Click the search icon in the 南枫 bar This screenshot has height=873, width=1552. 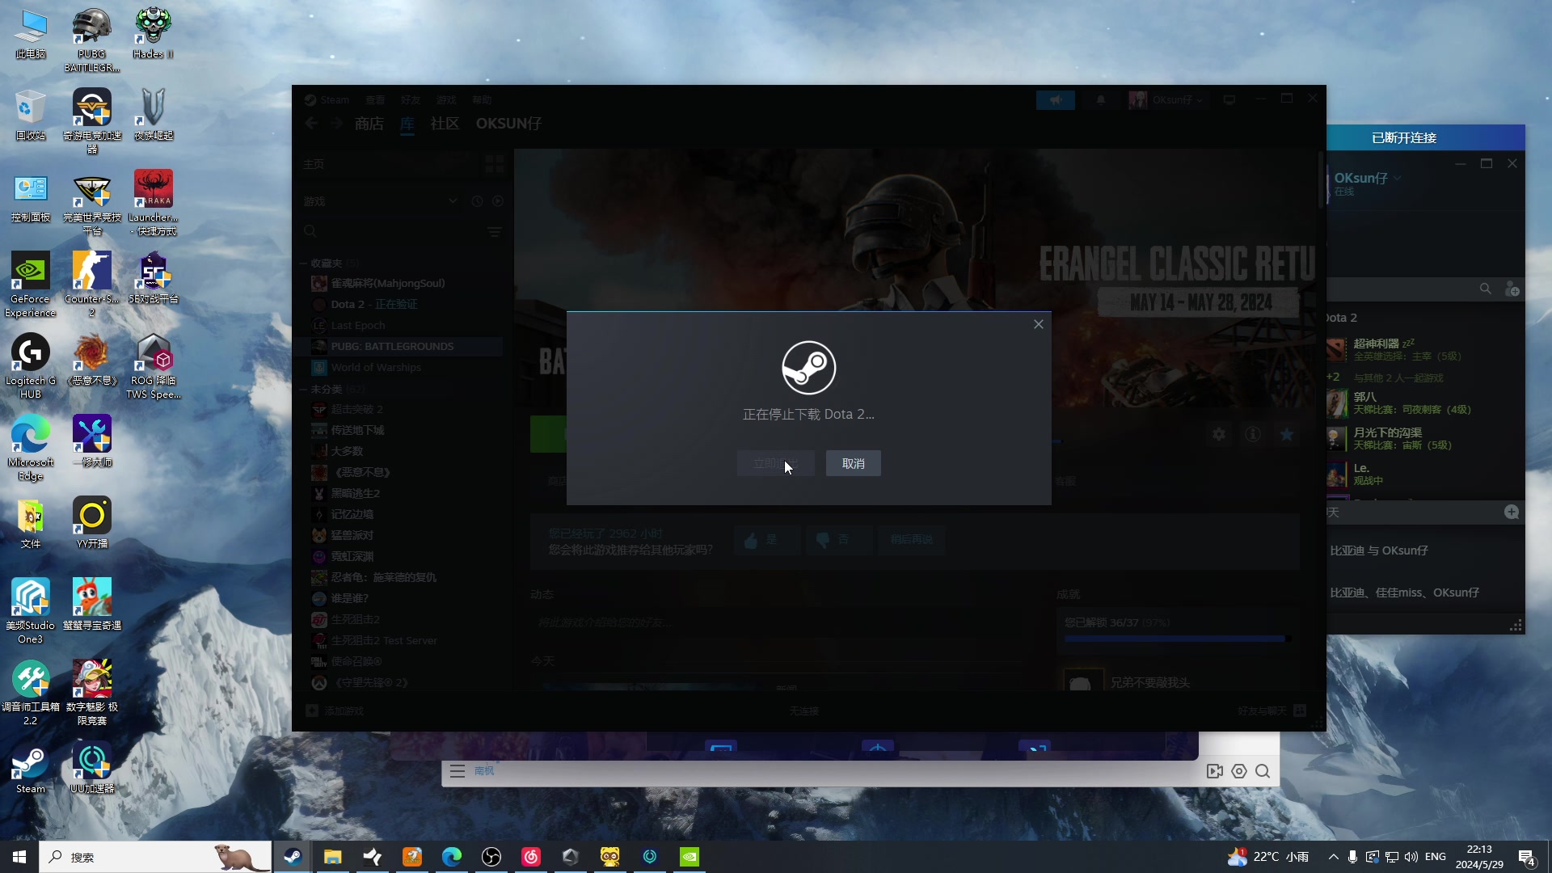coord(1263,771)
